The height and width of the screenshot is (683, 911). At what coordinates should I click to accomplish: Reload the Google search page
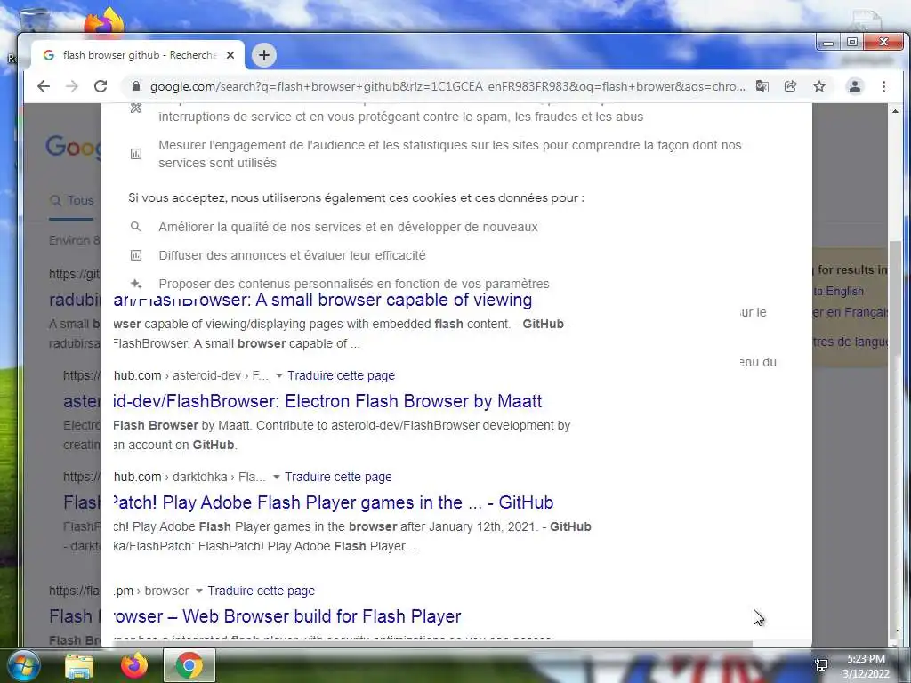point(101,86)
